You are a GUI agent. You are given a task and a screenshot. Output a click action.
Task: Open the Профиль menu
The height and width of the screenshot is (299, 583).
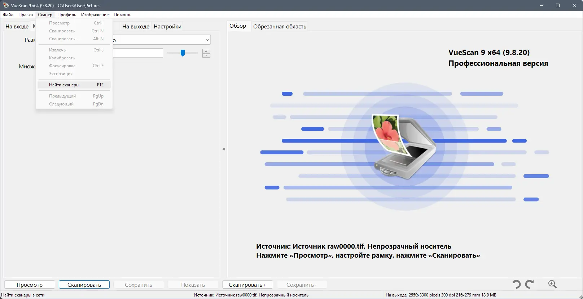(x=67, y=15)
